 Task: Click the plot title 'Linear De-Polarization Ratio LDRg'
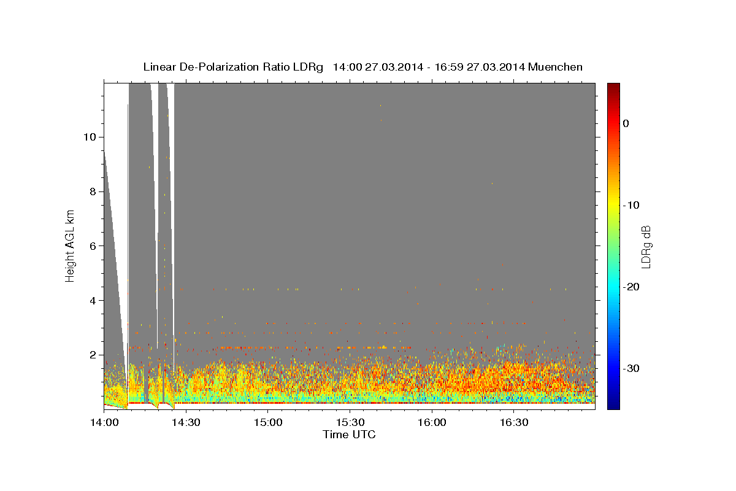(x=233, y=67)
